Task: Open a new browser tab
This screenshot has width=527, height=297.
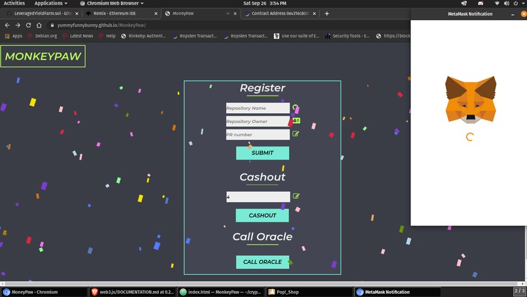Action: (327, 14)
